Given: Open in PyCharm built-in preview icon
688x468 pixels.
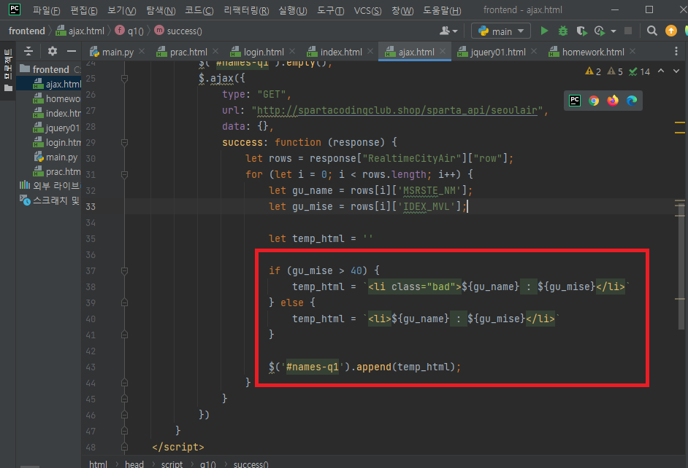Looking at the screenshot, I should (574, 101).
